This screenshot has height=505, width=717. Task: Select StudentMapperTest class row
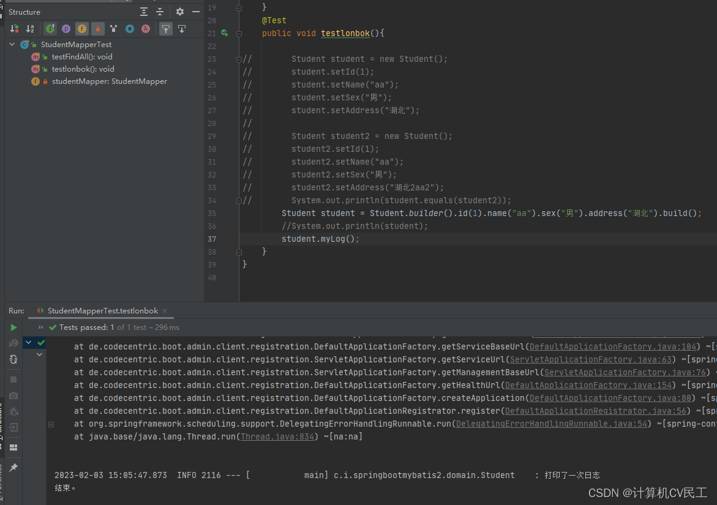click(76, 44)
